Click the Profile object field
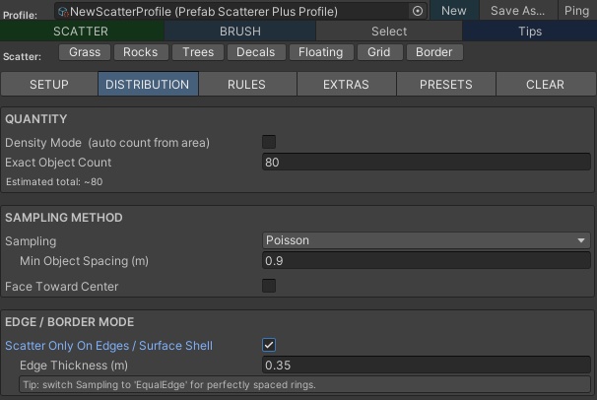Image resolution: width=597 pixels, height=400 pixels. (x=240, y=11)
